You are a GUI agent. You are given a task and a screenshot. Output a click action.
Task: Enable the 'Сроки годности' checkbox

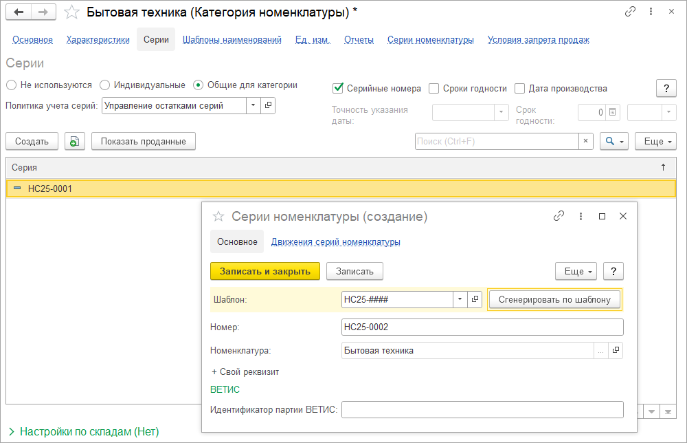coord(434,88)
